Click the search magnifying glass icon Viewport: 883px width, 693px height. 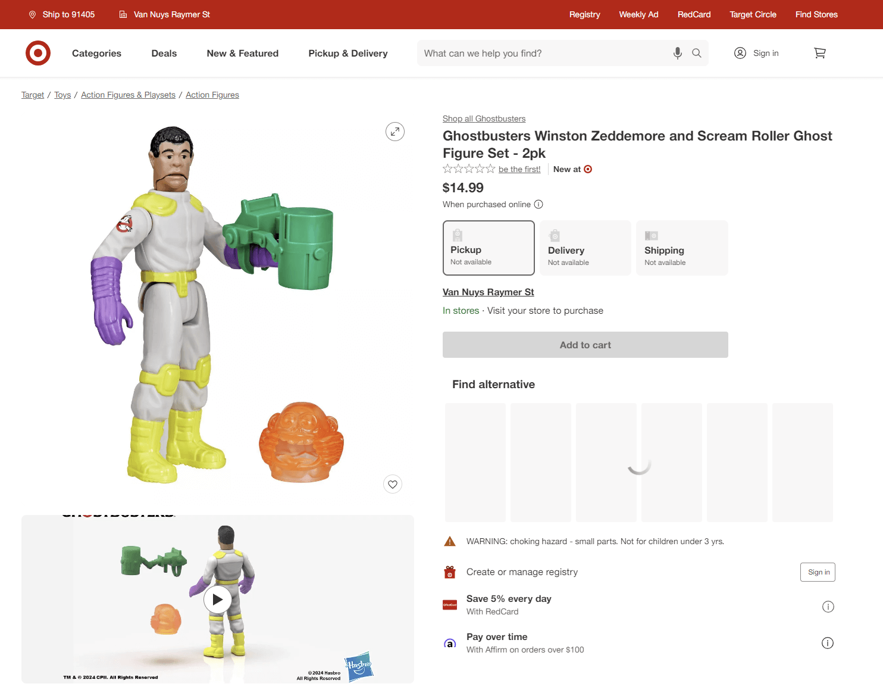696,53
